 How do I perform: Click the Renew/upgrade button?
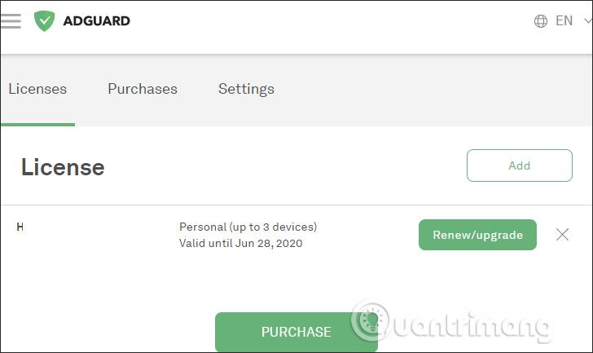pyautogui.click(x=477, y=235)
